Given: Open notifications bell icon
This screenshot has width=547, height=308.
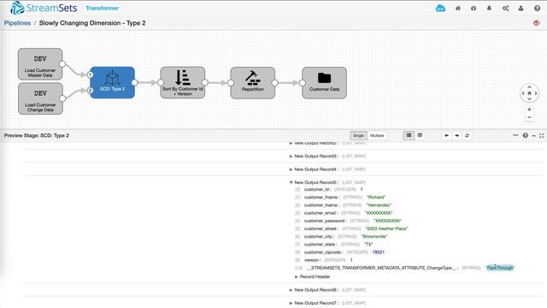Looking at the screenshot, I should [x=489, y=8].
